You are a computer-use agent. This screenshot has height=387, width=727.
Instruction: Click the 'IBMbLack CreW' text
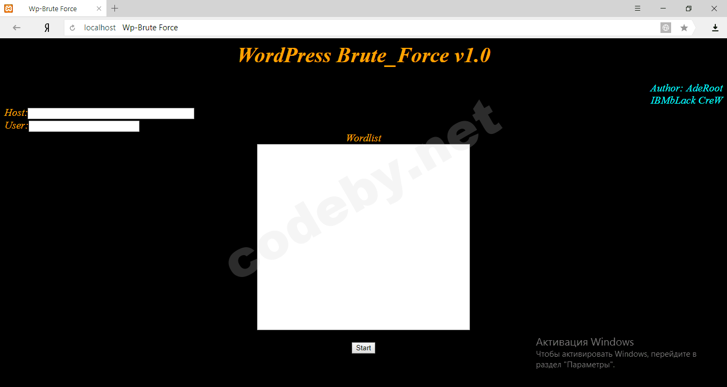687,100
